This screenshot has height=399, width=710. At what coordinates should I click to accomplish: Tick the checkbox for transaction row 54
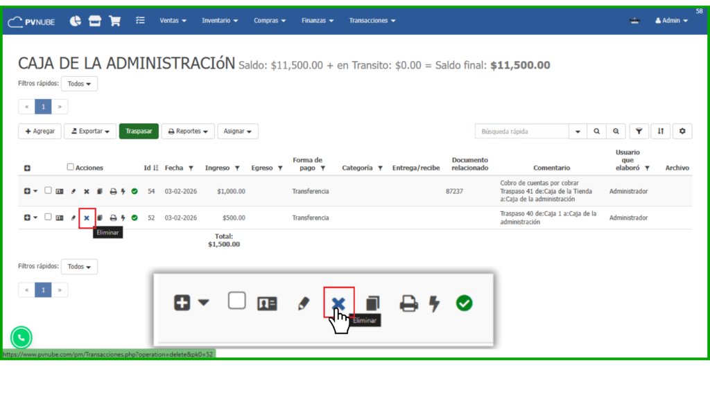click(48, 190)
